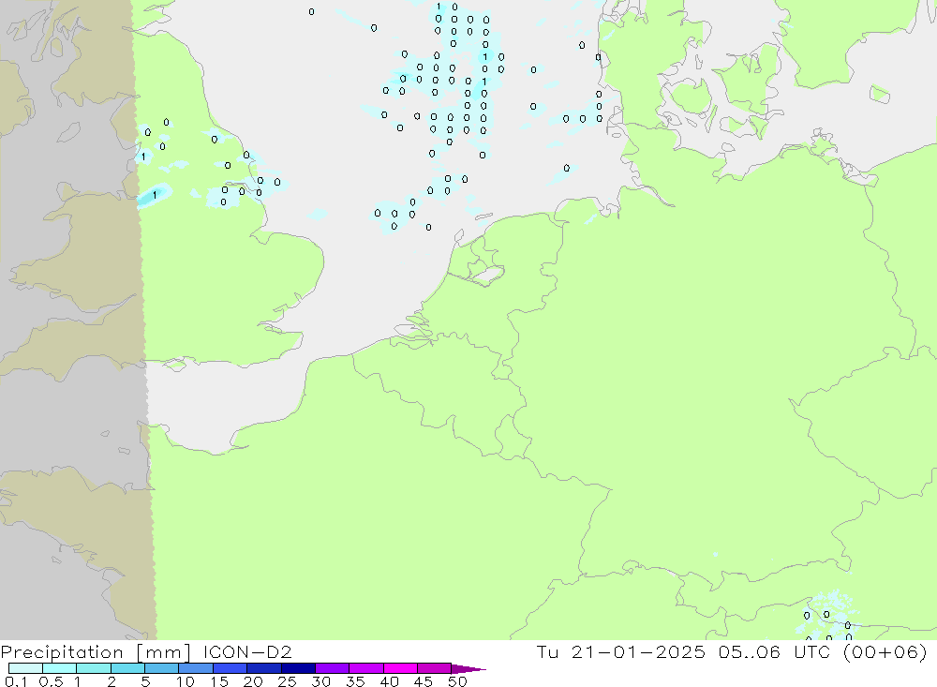Choose the 25–30 mm navy legend segment
The width and height of the screenshot is (937, 687).
click(x=298, y=668)
